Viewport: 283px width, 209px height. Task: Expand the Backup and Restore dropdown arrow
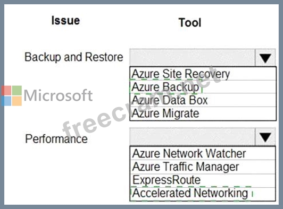pyautogui.click(x=265, y=58)
